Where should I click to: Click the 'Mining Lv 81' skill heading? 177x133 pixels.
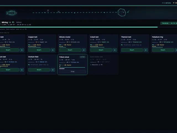point(8,22)
